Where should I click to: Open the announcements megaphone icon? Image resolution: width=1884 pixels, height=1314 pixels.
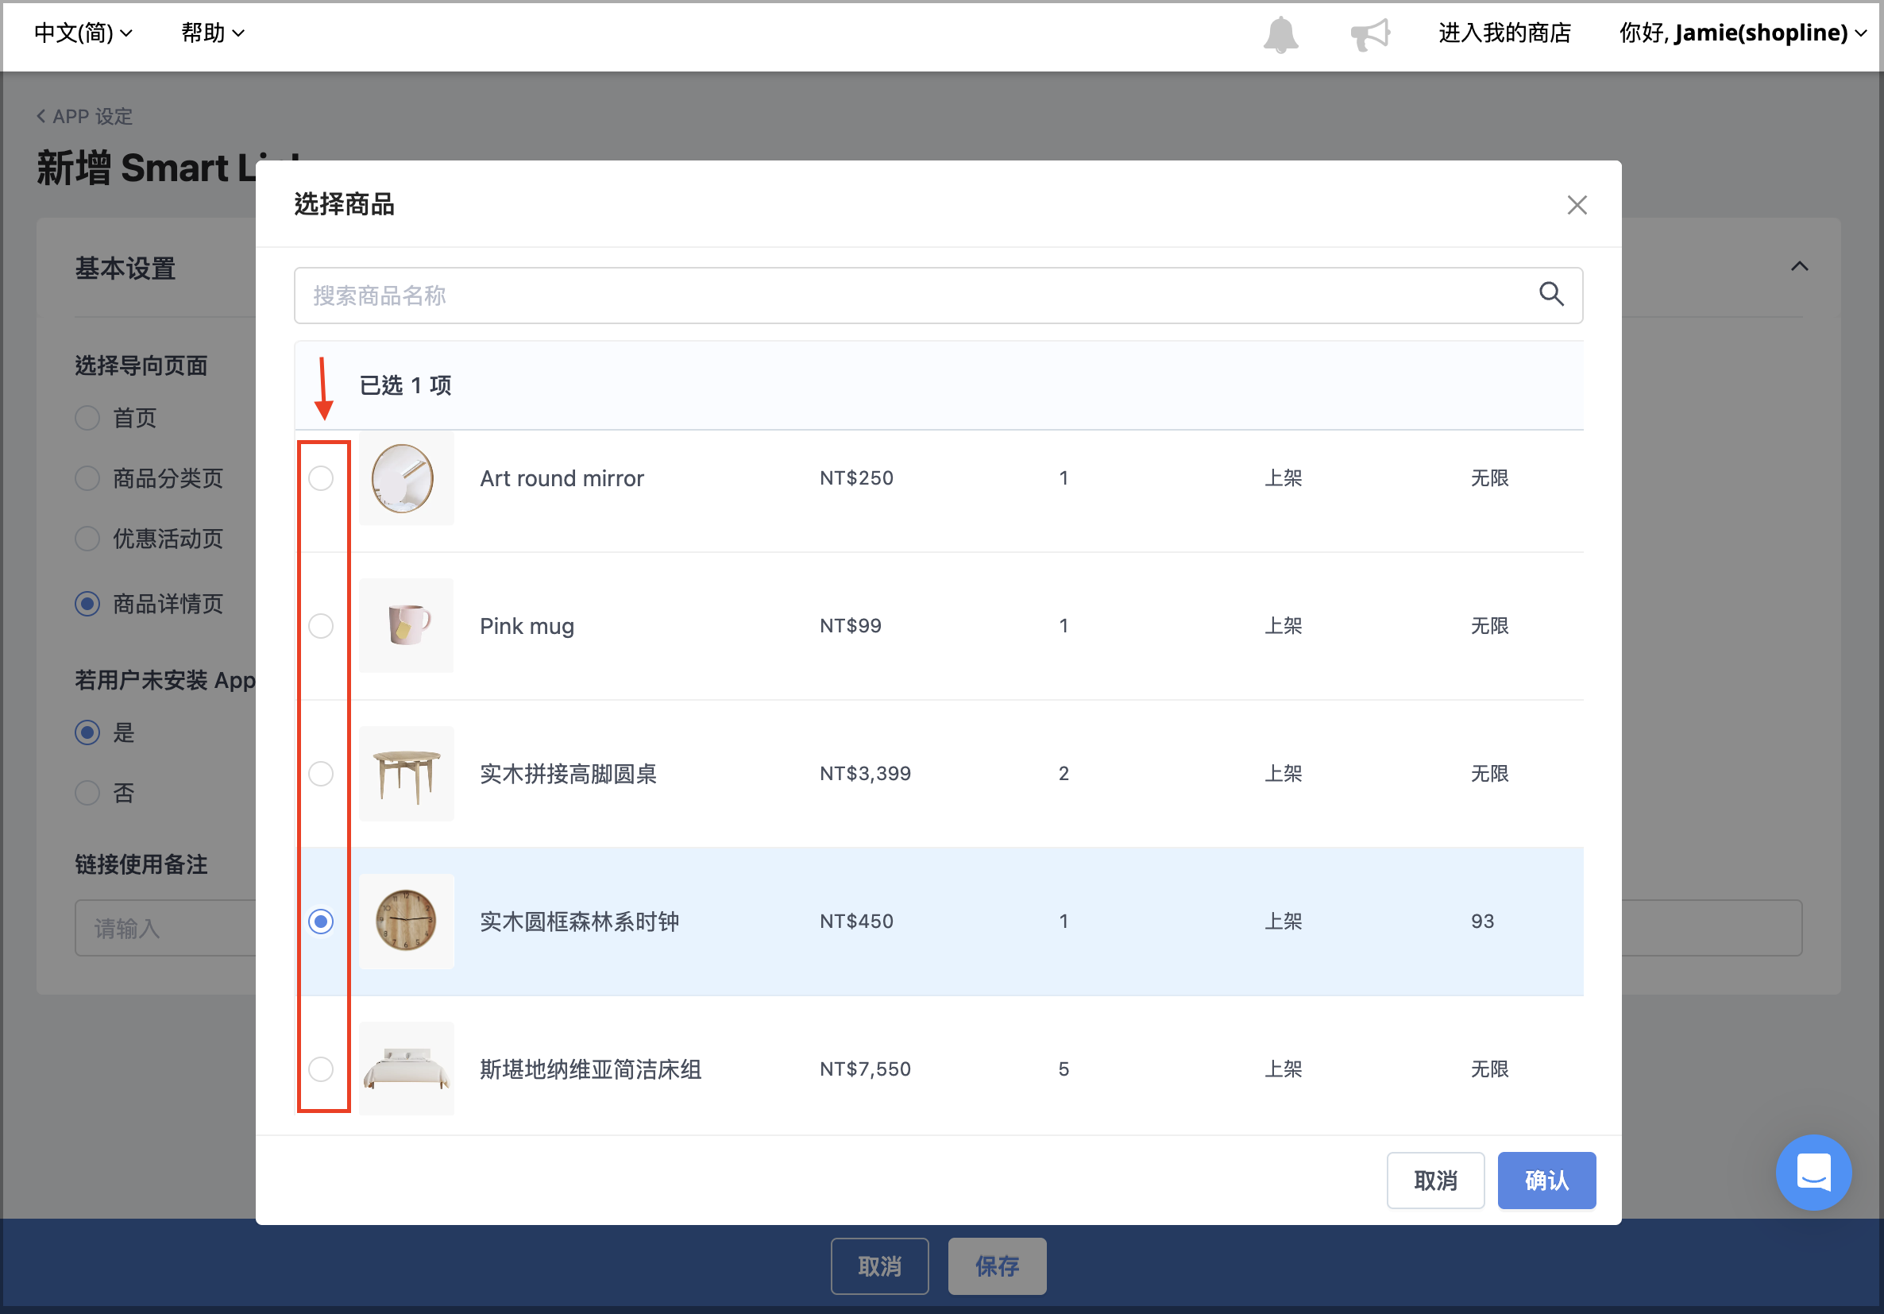point(1369,34)
